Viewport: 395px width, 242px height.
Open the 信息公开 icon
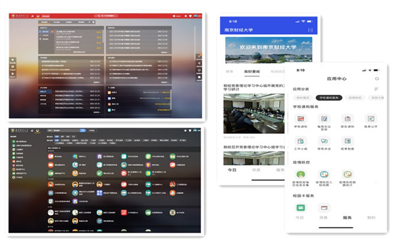click(371, 119)
